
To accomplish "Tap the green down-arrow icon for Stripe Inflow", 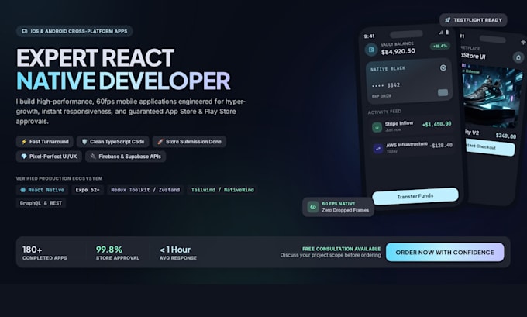I will (x=377, y=127).
